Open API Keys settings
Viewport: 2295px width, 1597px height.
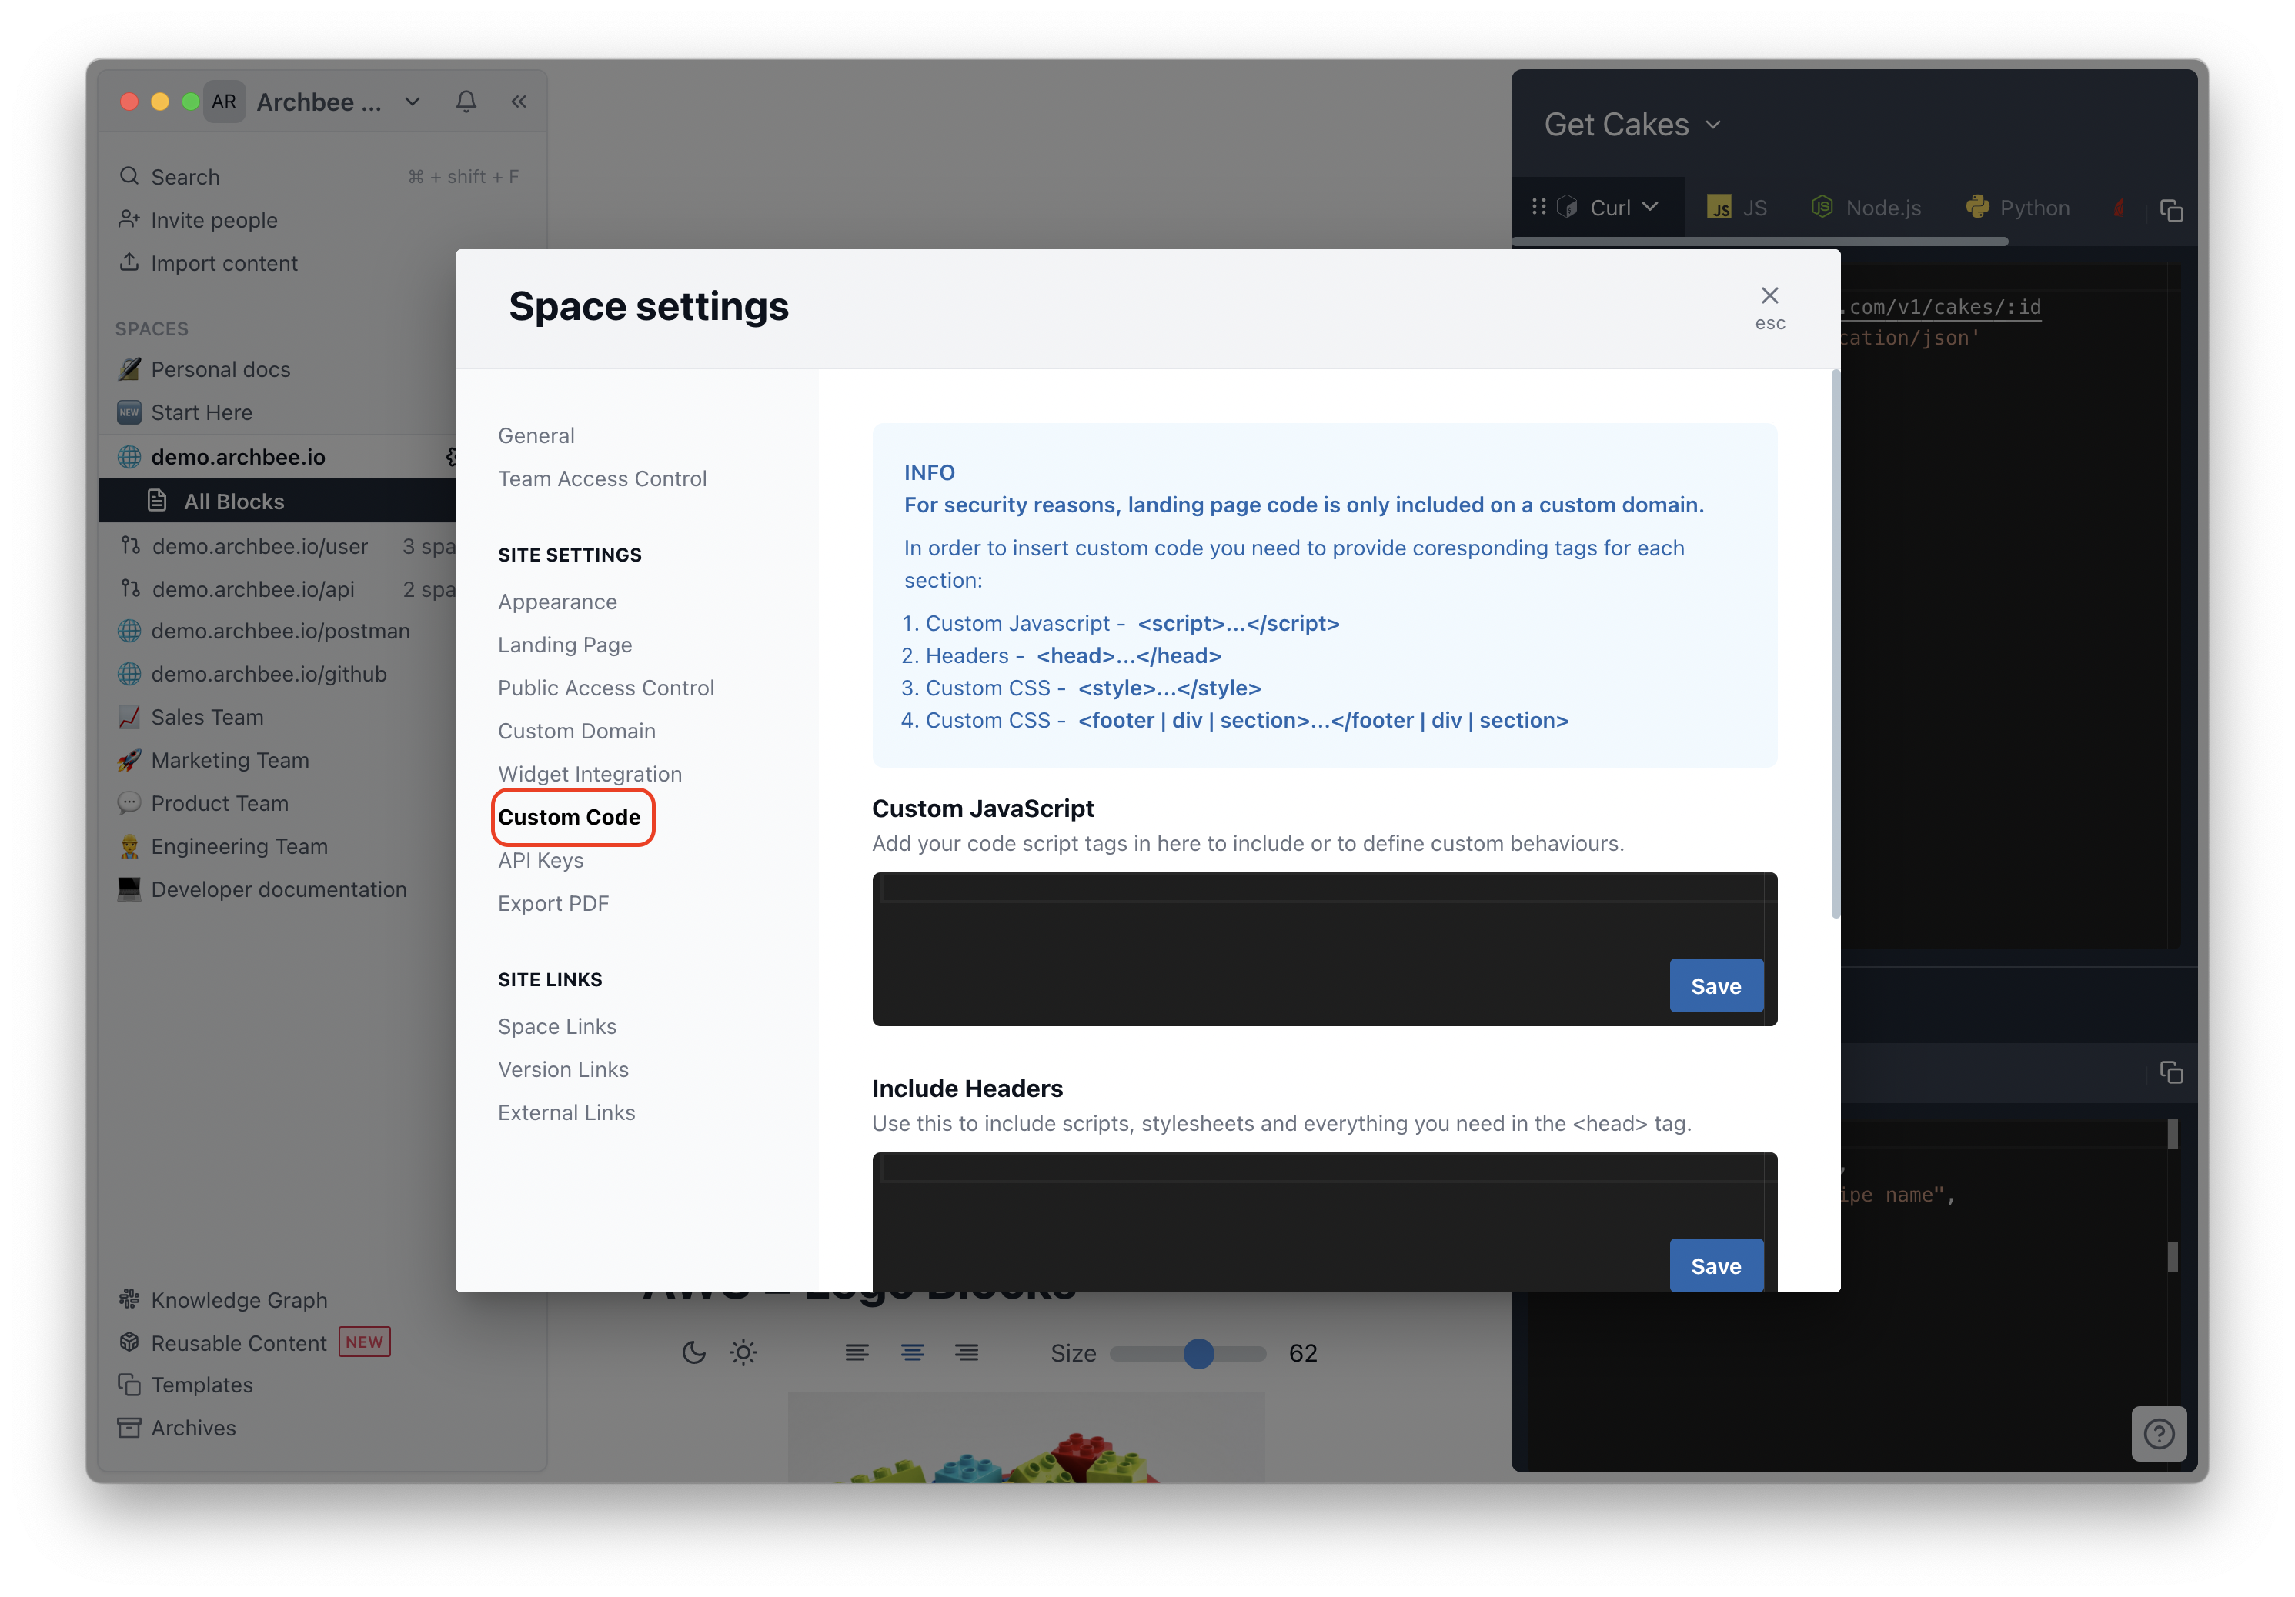point(541,859)
